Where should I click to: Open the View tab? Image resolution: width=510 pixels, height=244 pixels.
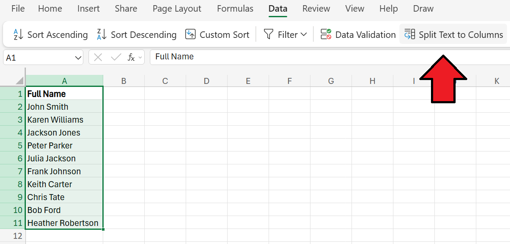pyautogui.click(x=355, y=9)
